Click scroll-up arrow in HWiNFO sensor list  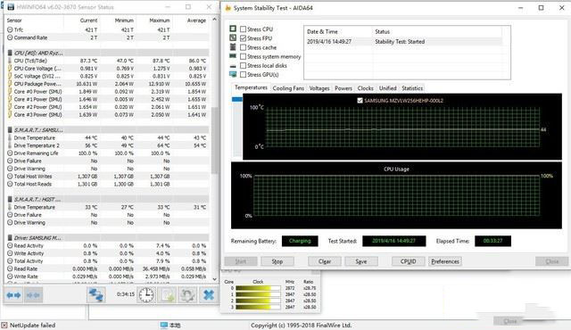click(214, 20)
